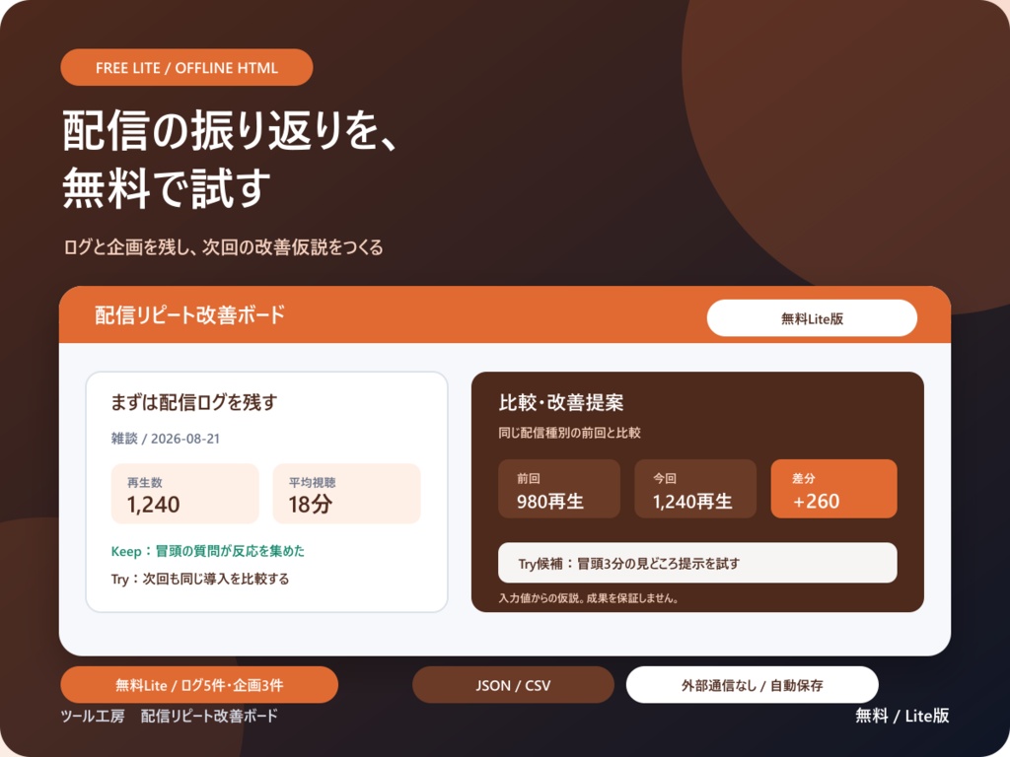The image size is (1010, 757).
Task: Click the Try候補：冒頭3分の見どころ提示を試す field
Action: click(697, 563)
